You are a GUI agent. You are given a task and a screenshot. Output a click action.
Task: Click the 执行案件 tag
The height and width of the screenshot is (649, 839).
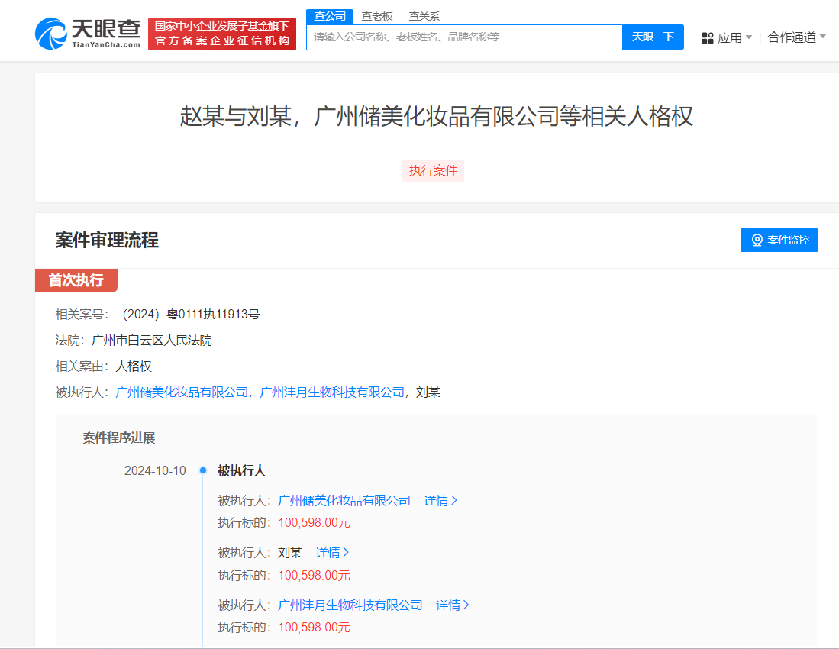[433, 171]
